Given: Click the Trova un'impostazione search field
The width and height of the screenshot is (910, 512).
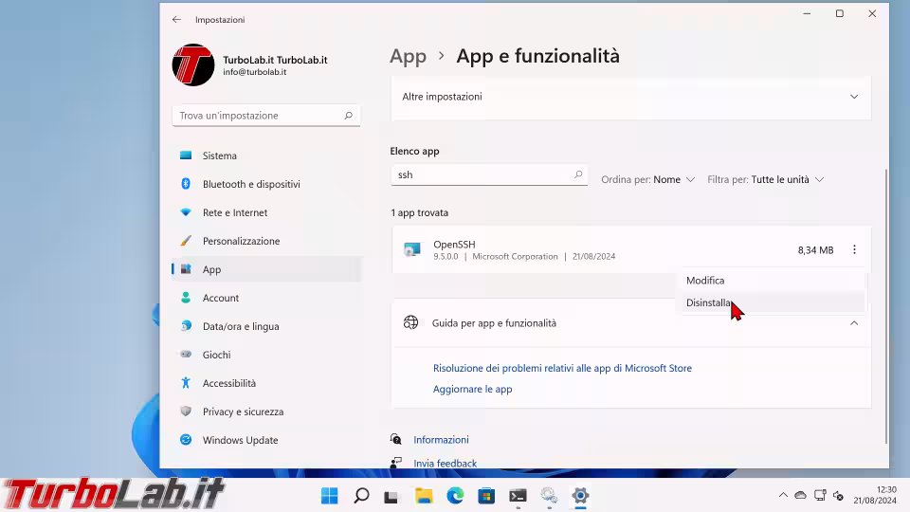Looking at the screenshot, I should 258,116.
